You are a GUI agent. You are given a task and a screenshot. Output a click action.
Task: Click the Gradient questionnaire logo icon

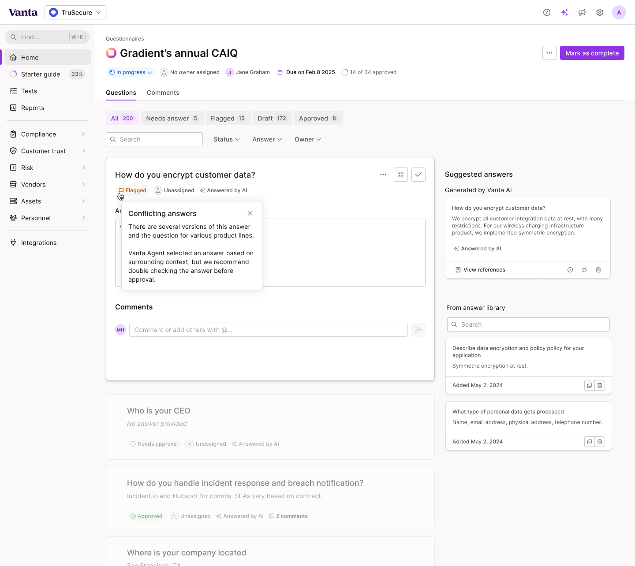pos(111,53)
